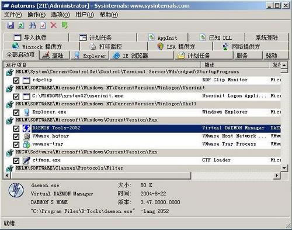Image resolution: width=292 pixels, height=230 pixels.
Task: Switch to the 全部启动项 tab
Action: pyautogui.click(x=20, y=55)
